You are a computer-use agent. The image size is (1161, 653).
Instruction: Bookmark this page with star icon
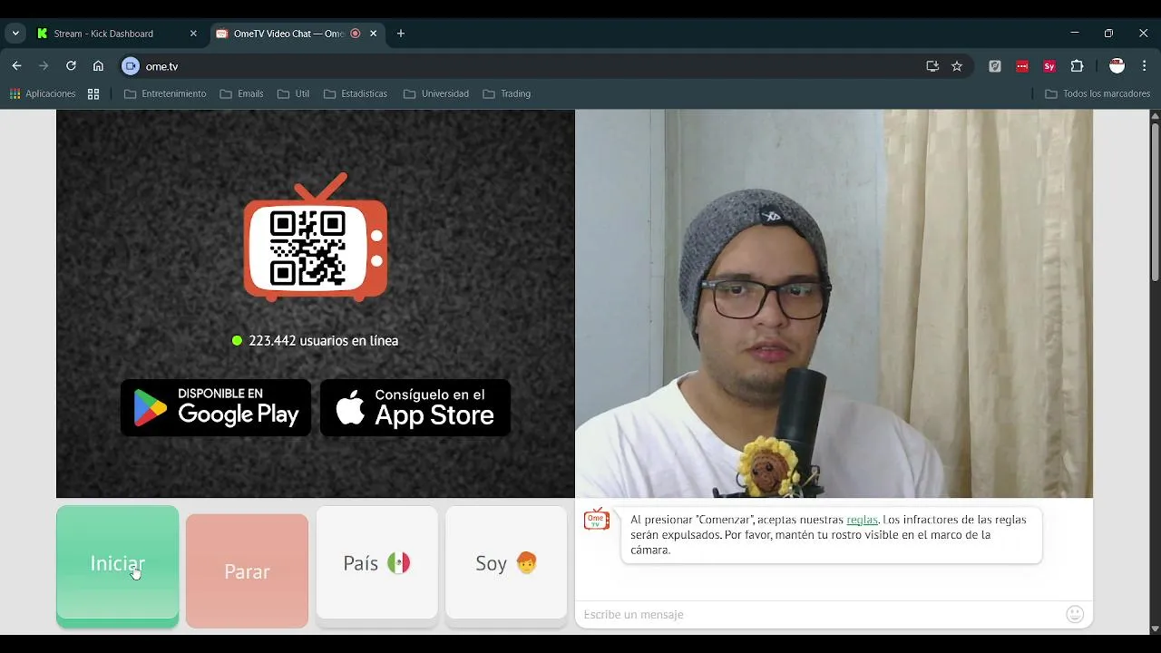tap(957, 66)
